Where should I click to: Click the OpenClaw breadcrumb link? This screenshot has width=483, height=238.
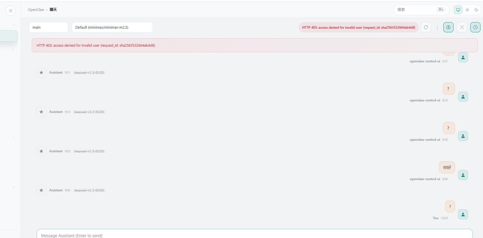tap(36, 10)
